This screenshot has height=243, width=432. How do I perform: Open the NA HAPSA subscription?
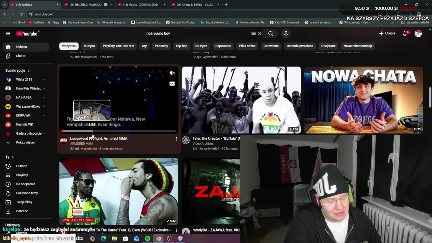(x=26, y=98)
